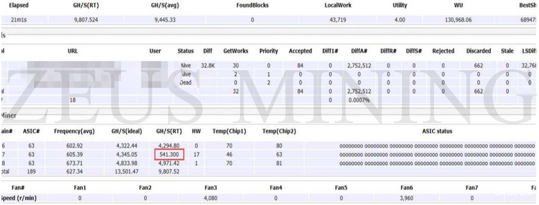This screenshot has height=205, width=539.
Task: Select the Fan3 speed value 4,080
Action: pos(211,198)
